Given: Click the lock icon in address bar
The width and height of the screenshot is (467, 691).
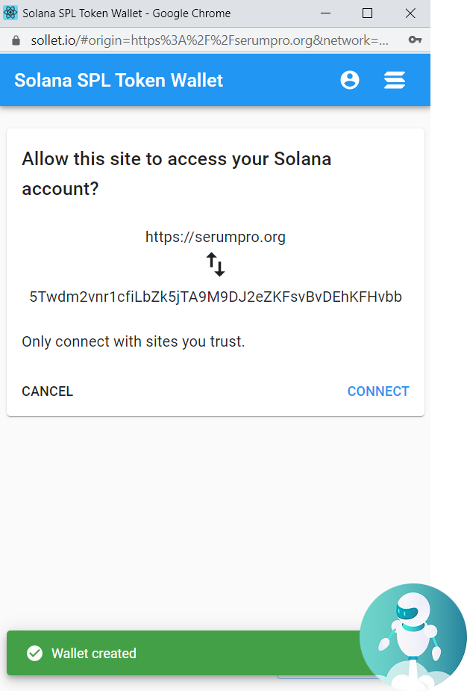Looking at the screenshot, I should [x=16, y=40].
